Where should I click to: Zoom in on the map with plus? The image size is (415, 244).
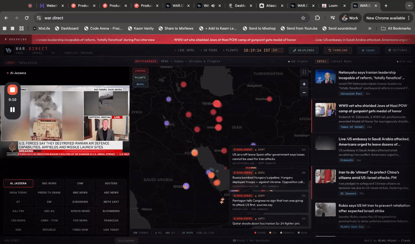click(304, 84)
